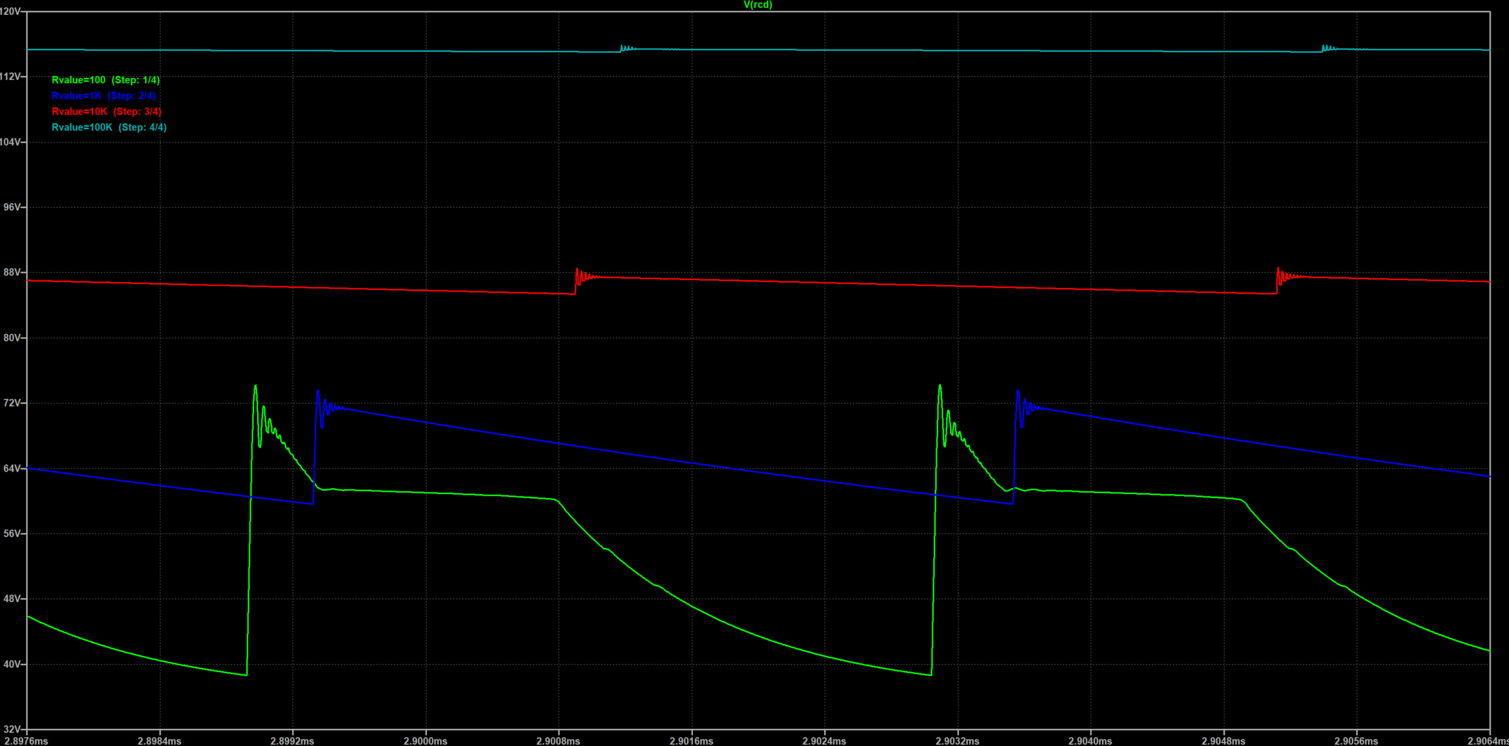Click the first red trace spike
Viewport: 1509px width, 746px height.
pos(577,270)
